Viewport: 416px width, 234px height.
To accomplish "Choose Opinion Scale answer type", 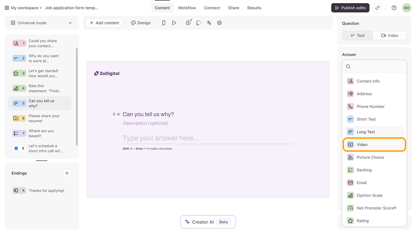I will coord(374,195).
